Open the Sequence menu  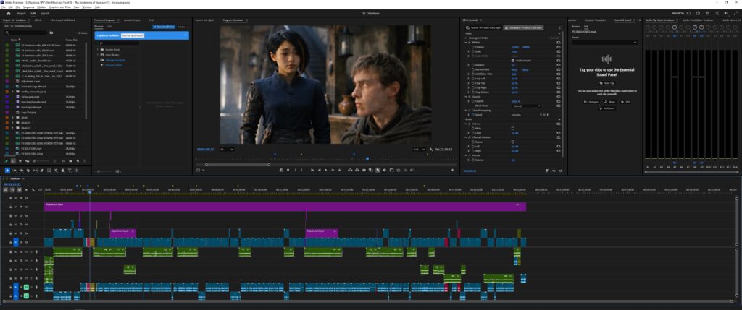tap(29, 7)
